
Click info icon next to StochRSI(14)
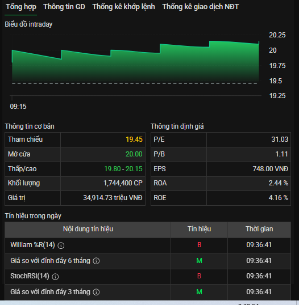(55, 277)
